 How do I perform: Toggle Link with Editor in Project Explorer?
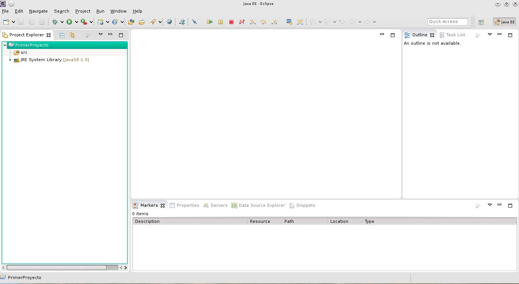(72, 35)
